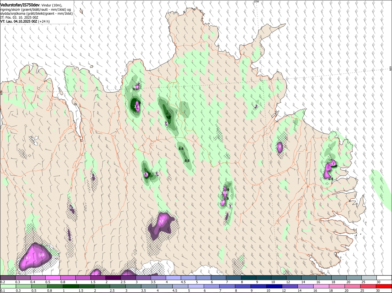The height and width of the screenshot is (293, 392).
Task: Click the 15W longitude label
Action: point(256,2)
